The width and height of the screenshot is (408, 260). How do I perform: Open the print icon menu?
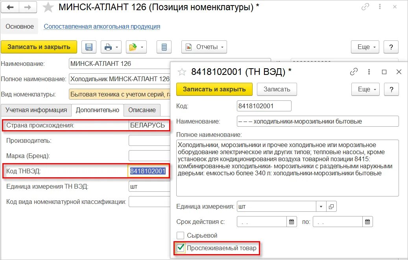click(111, 47)
